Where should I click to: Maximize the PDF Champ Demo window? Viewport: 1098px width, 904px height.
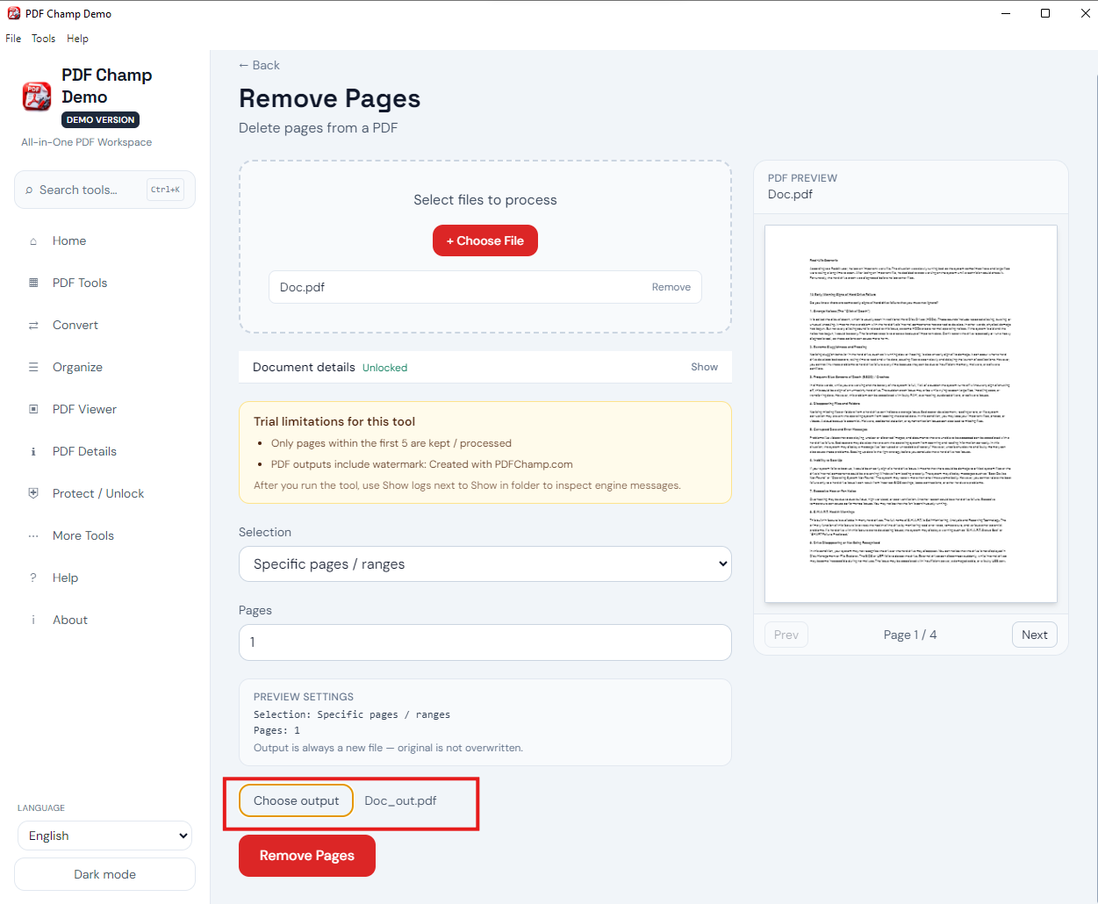tap(1045, 13)
